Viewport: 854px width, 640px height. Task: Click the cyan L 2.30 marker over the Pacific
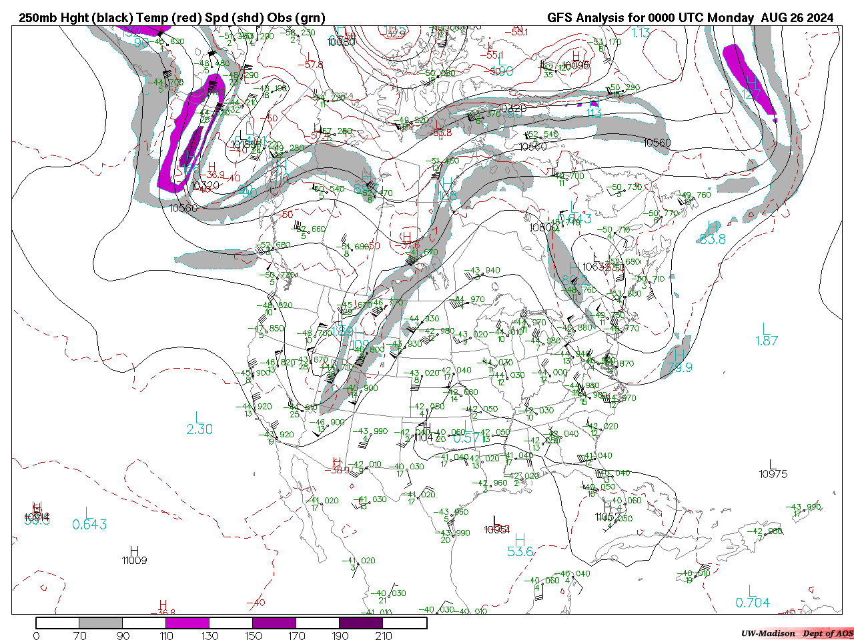coord(199,424)
